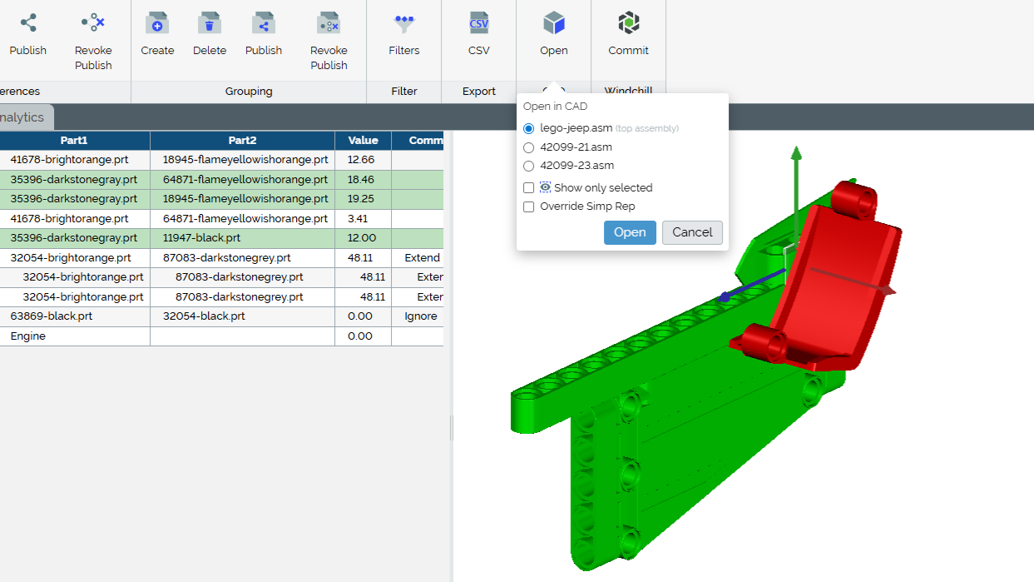Click the Windchill Commit icon
Image resolution: width=1034 pixels, height=582 pixels.
tap(628, 23)
